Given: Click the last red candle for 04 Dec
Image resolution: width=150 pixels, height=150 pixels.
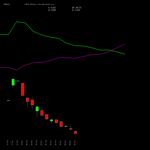Looking at the screenshot, I should tap(76, 132).
